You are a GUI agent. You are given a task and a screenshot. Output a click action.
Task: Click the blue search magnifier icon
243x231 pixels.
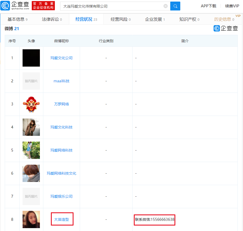(x=175, y=6)
